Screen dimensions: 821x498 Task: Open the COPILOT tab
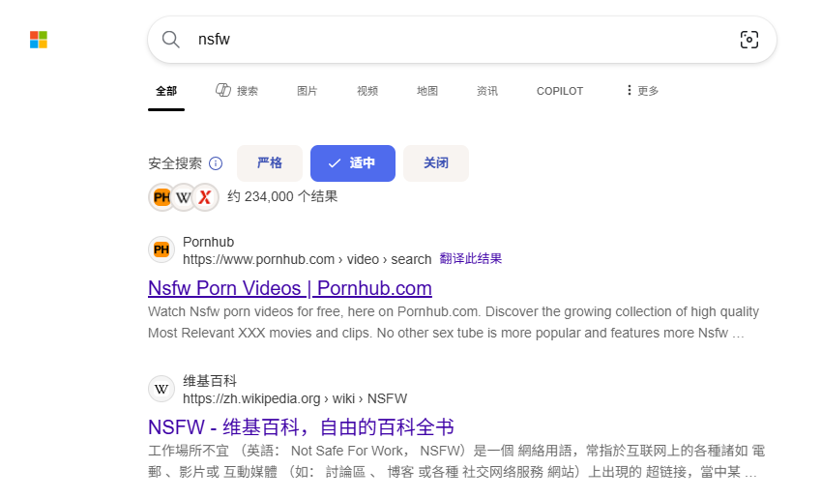(560, 91)
